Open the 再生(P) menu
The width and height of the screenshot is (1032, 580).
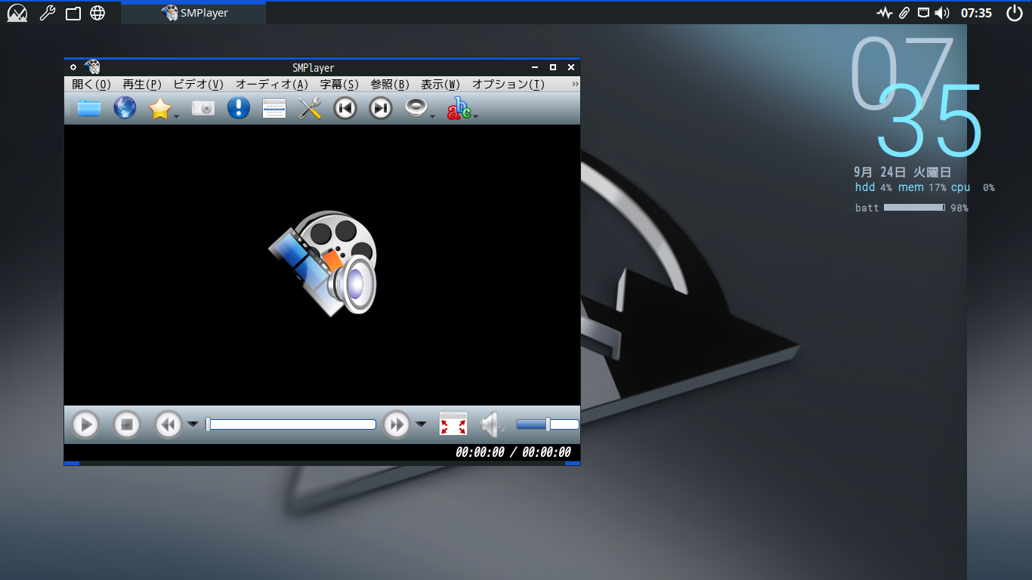[142, 85]
